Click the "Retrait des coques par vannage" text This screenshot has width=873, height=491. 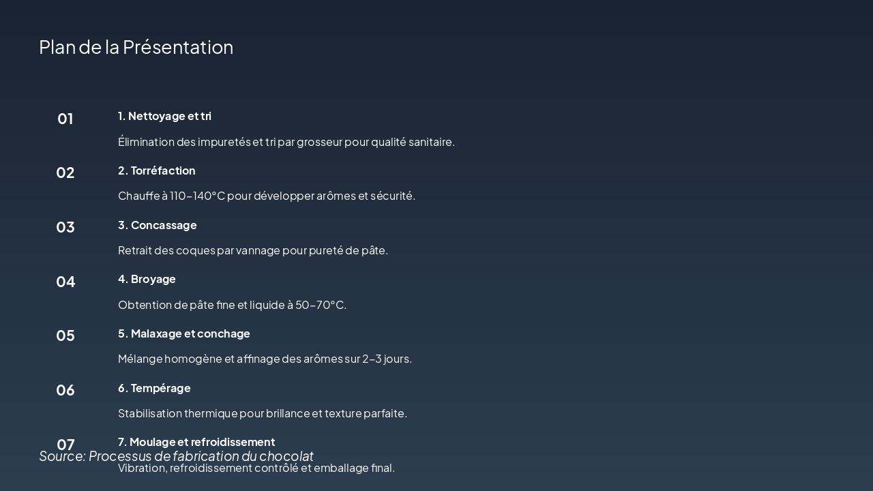[x=252, y=250]
